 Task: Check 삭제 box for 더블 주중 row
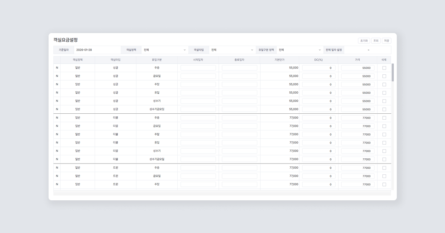click(384, 118)
